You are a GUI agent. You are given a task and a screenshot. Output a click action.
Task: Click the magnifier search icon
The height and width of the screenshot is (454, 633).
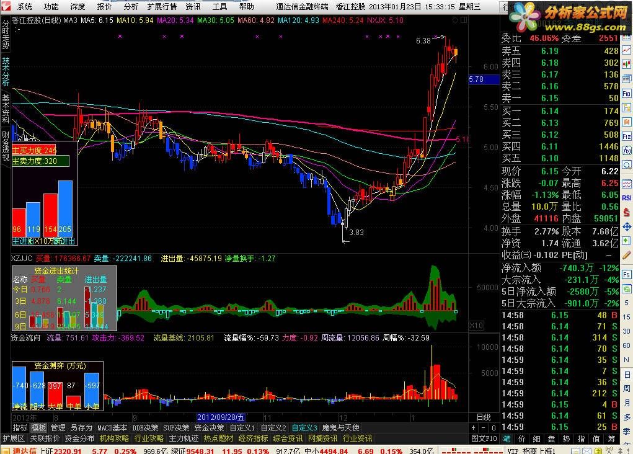click(627, 165)
